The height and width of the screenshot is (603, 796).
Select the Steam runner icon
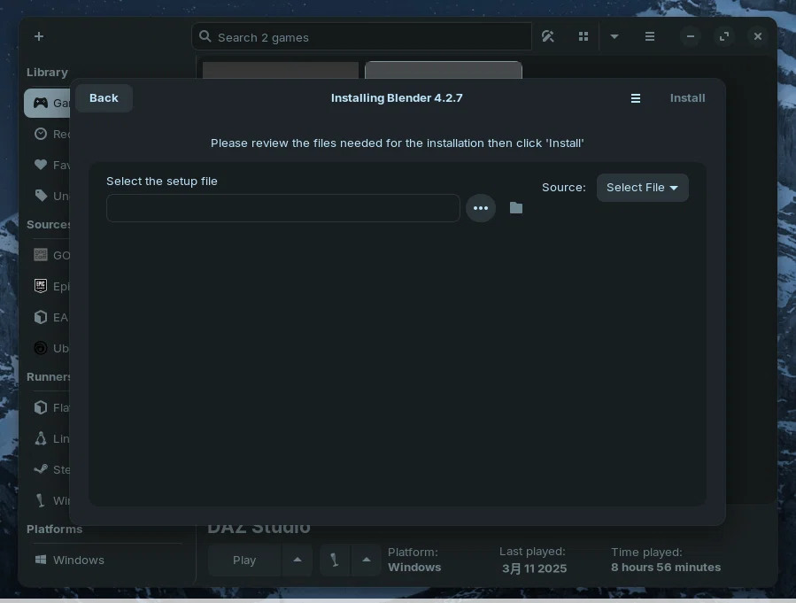tap(41, 469)
